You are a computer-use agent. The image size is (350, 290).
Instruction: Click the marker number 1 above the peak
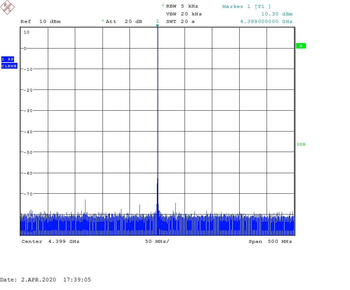157,21
